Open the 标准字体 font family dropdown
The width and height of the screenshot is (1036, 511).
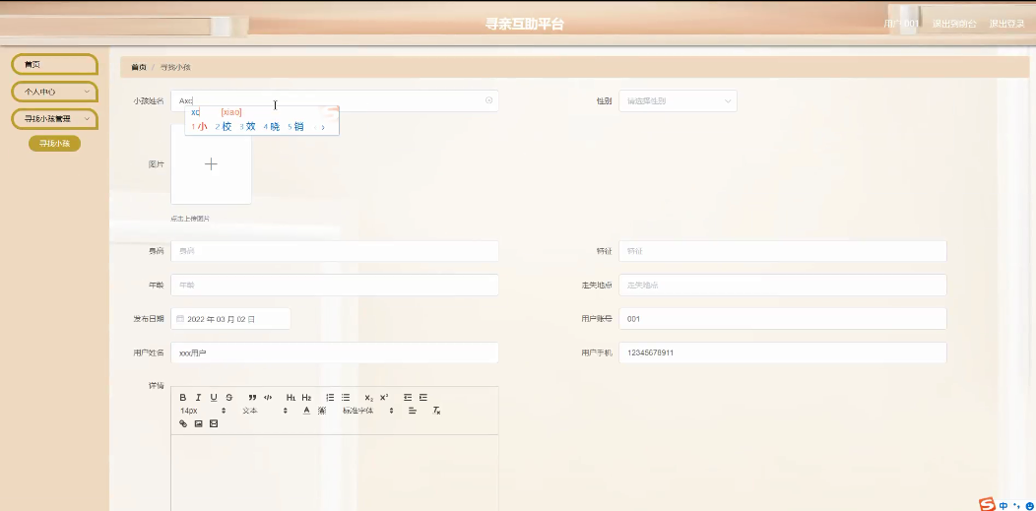click(x=368, y=411)
